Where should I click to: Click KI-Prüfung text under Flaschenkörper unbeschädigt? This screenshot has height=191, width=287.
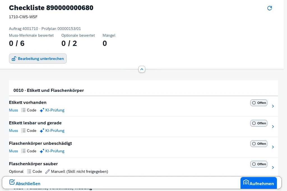click(55, 151)
